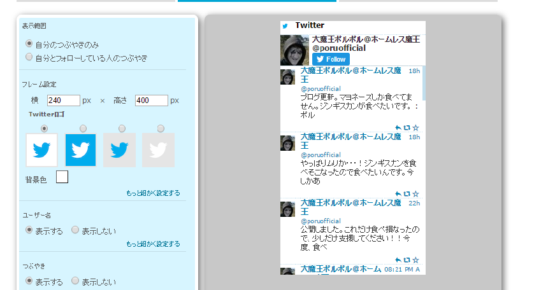Click the large profile avatar in widget header
Screen dimensions: 555x290
(294, 50)
